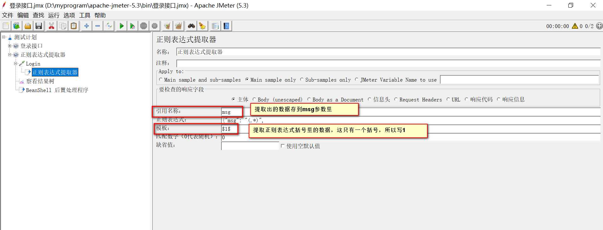Viewport: 603px width, 230px height.
Task: Select the 响应信息 radio button
Action: [499, 99]
